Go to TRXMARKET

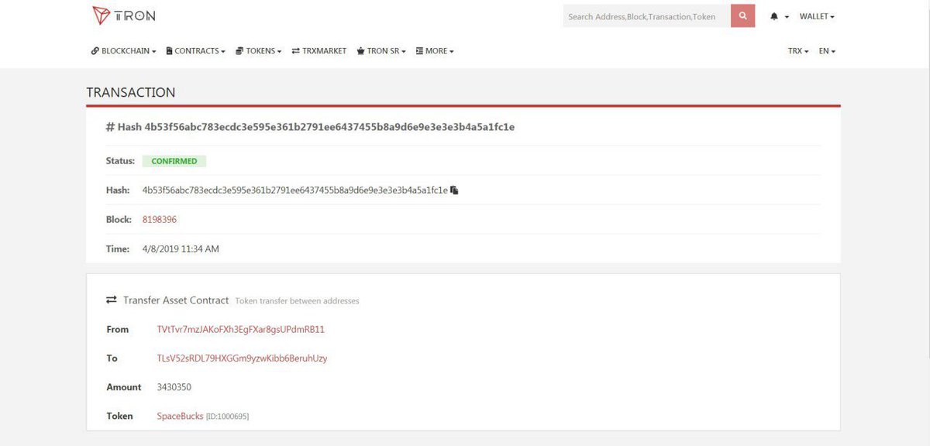click(319, 51)
